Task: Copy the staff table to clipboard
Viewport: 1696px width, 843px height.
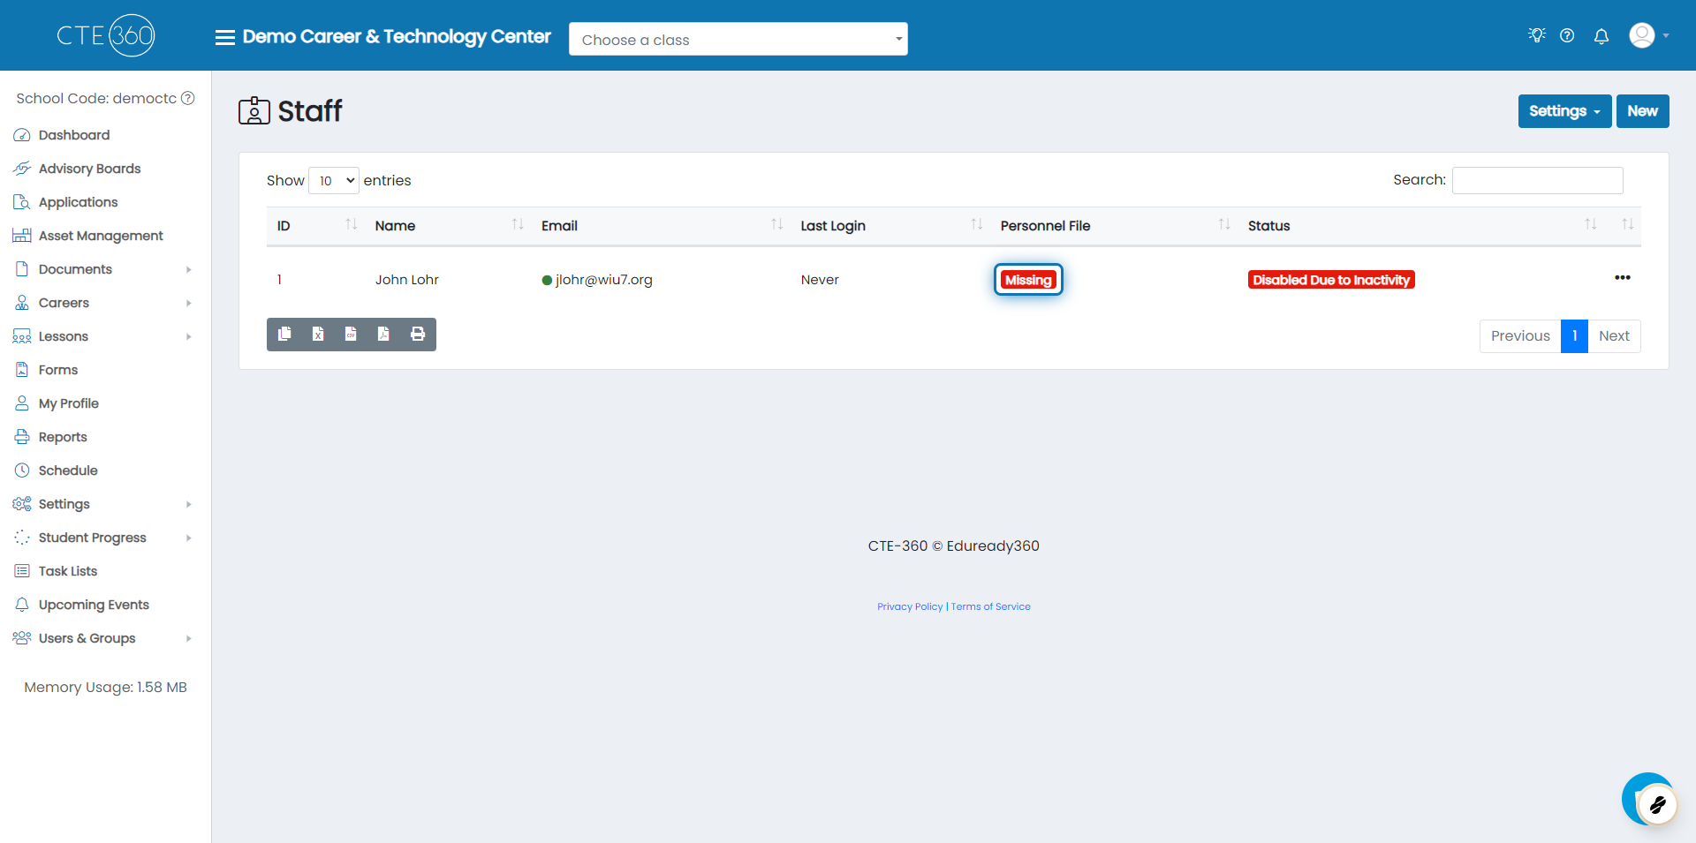Action: coord(284,334)
